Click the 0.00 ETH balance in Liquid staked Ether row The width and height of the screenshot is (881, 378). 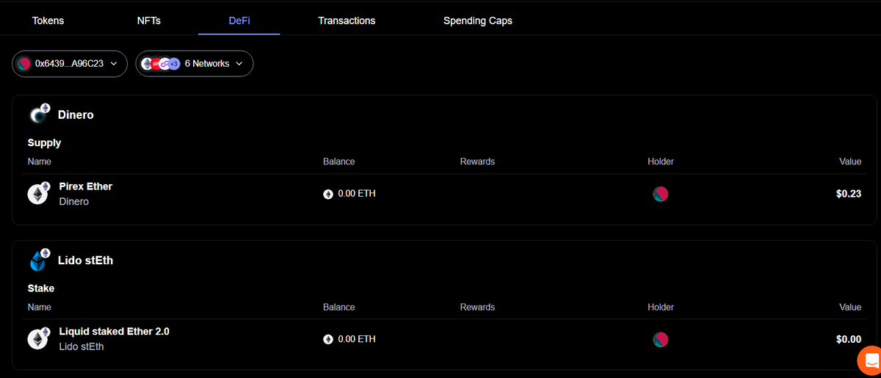click(357, 339)
